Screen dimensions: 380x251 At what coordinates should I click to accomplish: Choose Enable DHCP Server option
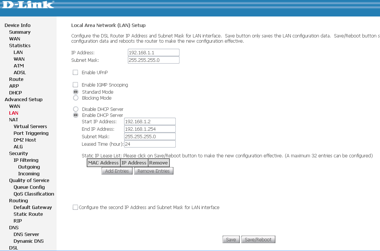pos(76,115)
